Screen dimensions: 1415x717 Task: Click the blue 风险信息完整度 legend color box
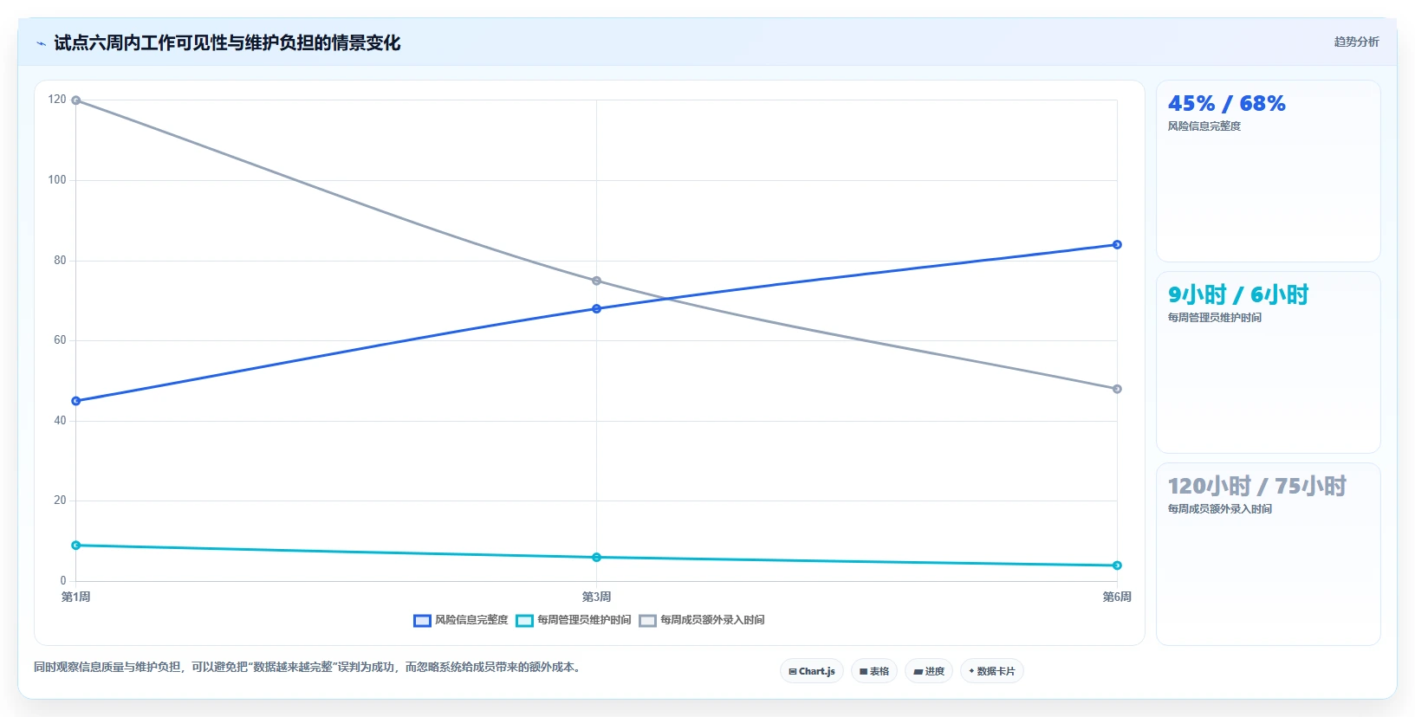(422, 620)
